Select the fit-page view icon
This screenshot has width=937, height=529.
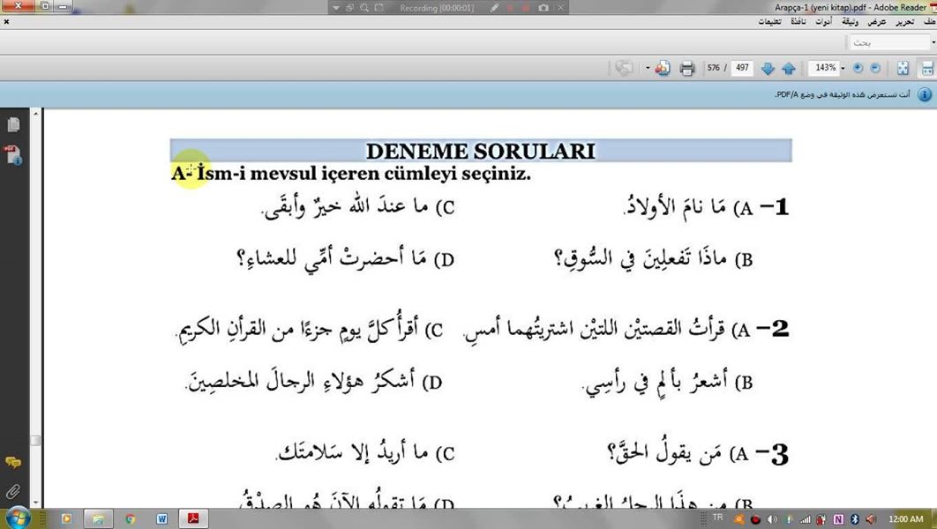click(x=903, y=69)
